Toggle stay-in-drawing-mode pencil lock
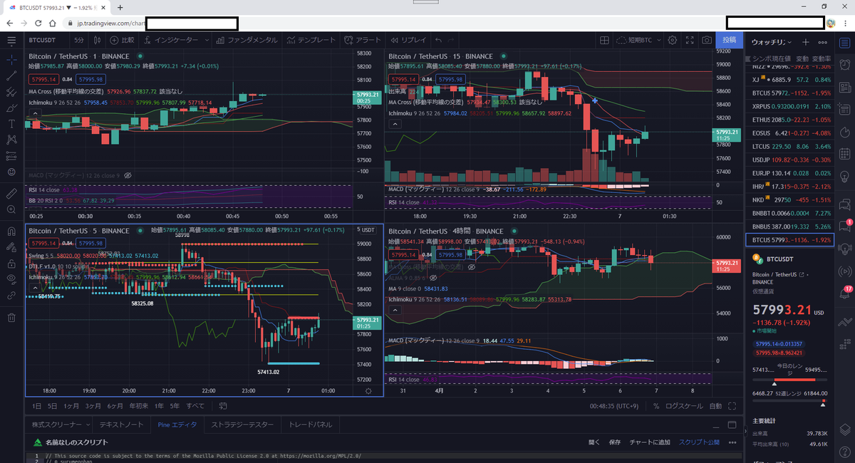This screenshot has height=463, width=855. click(11, 246)
